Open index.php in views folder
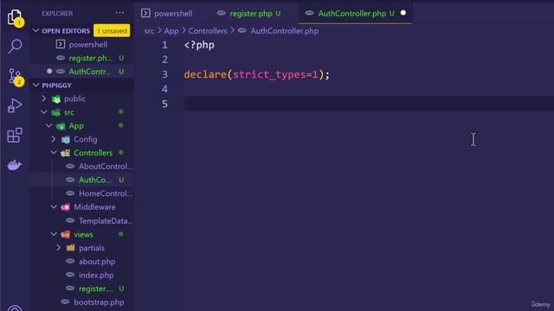Viewport: 554px width, 311px height. [x=96, y=275]
